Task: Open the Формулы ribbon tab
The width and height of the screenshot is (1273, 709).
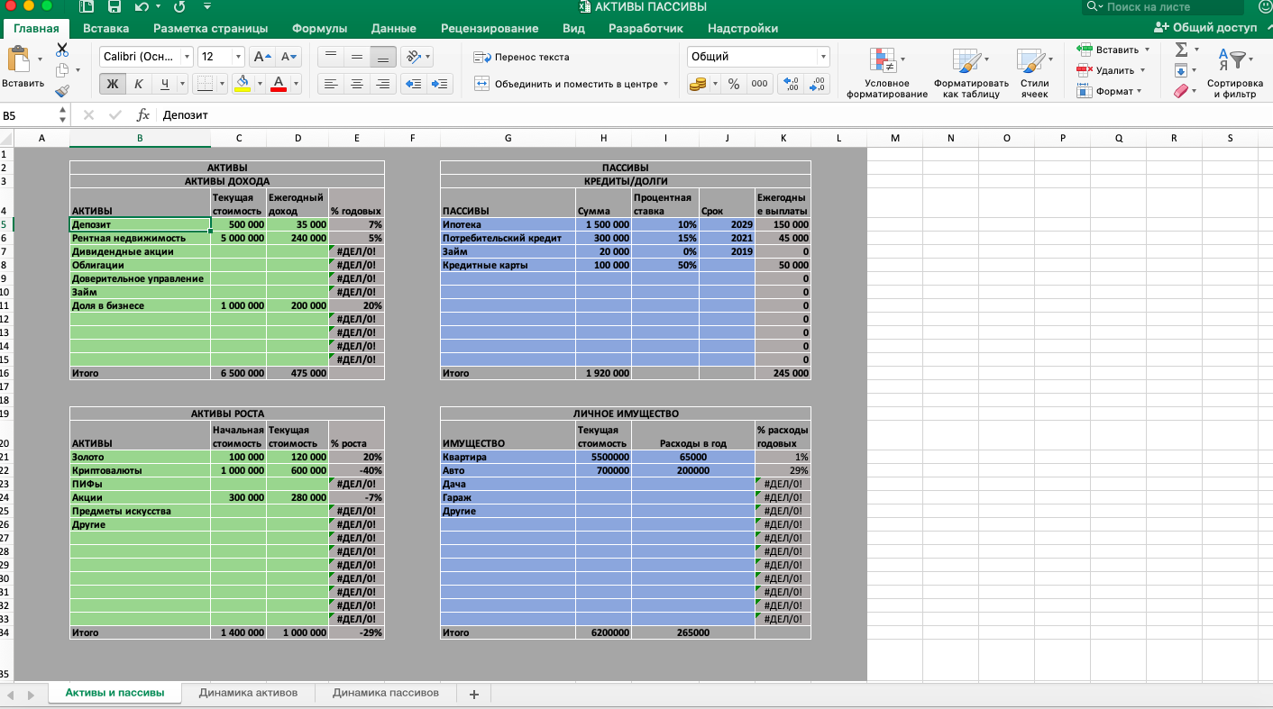Action: pos(320,28)
